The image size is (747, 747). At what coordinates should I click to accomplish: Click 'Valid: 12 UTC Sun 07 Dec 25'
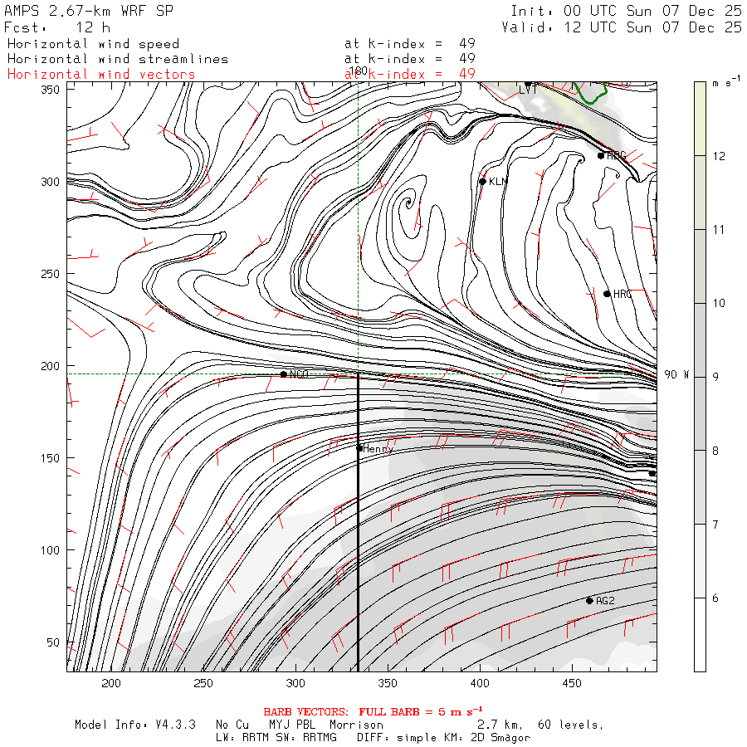click(x=621, y=27)
